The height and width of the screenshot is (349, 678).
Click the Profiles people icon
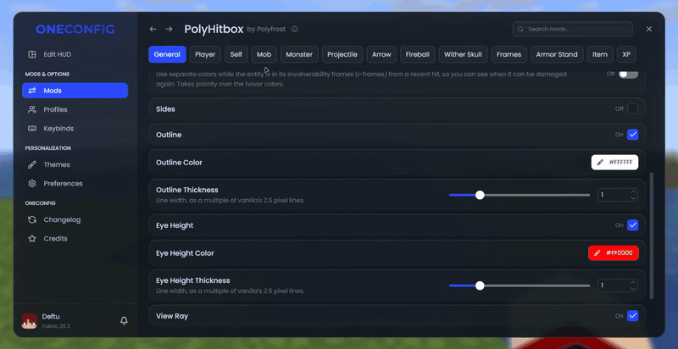coord(32,110)
